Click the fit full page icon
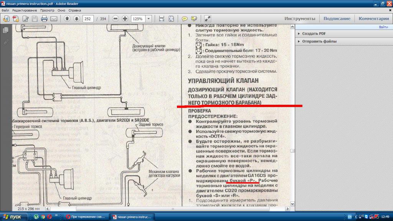This screenshot has width=393, height=221. [171, 19]
